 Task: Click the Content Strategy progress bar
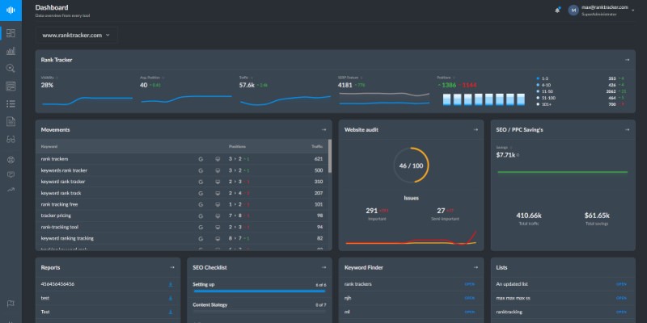260,311
